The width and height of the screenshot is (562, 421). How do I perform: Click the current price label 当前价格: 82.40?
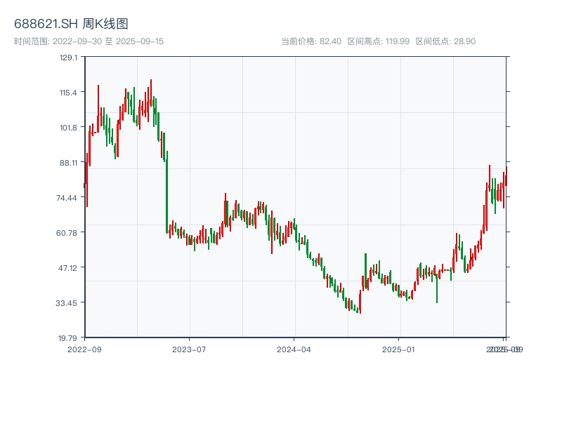click(x=311, y=41)
